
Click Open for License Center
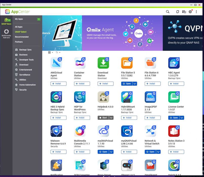[174, 118]
